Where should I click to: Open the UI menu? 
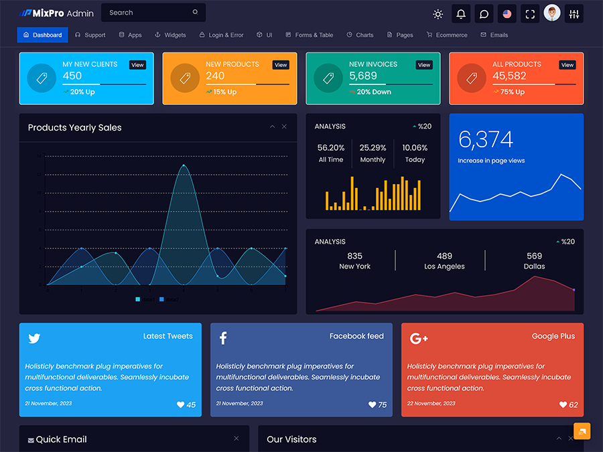point(265,35)
